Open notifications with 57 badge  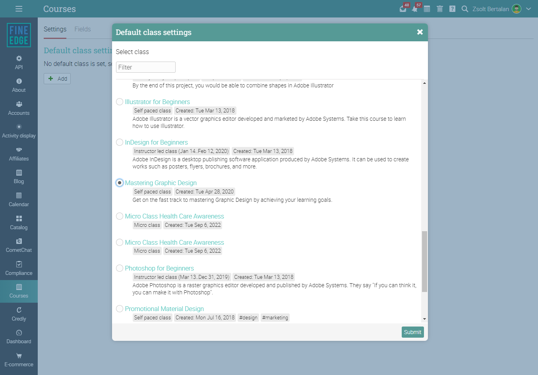click(x=415, y=9)
